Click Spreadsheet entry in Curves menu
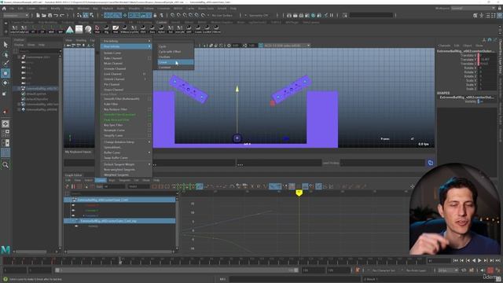503x283 pixels. [x=112, y=147]
